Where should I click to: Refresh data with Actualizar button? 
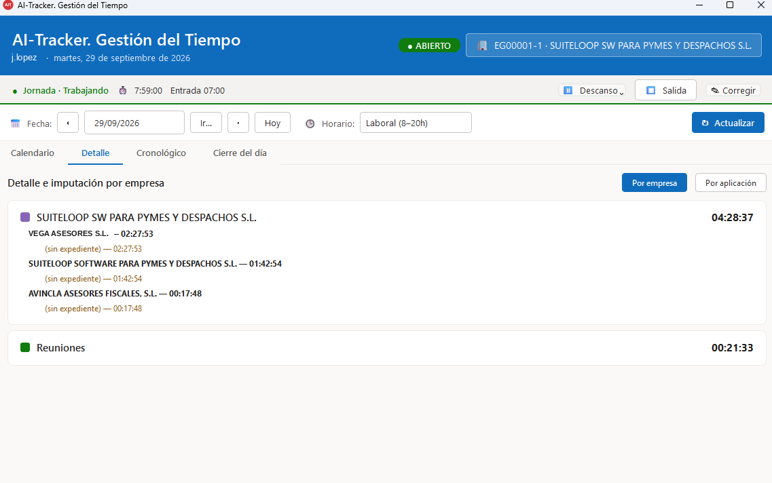click(x=728, y=123)
